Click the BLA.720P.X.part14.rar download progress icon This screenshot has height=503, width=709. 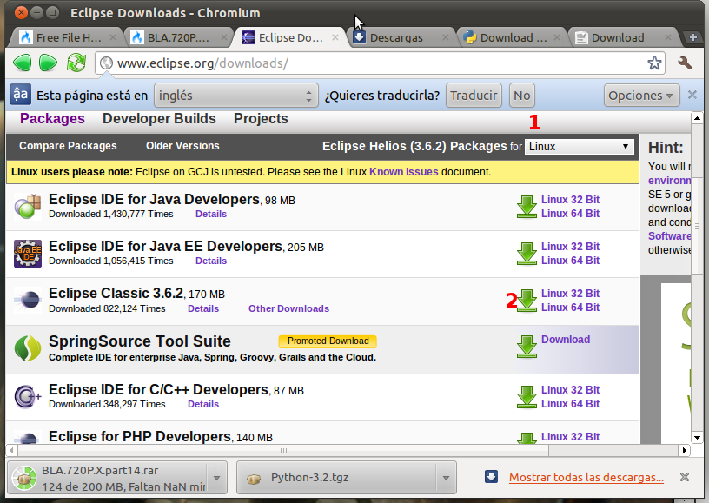pyautogui.click(x=24, y=478)
